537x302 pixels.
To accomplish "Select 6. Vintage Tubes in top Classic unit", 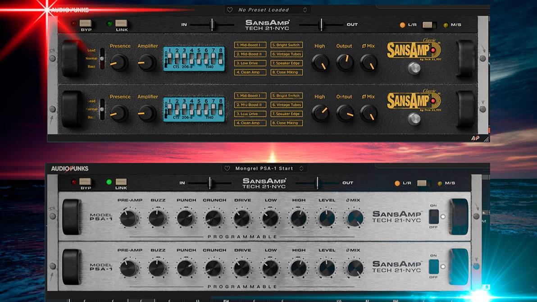I will pos(287,54).
